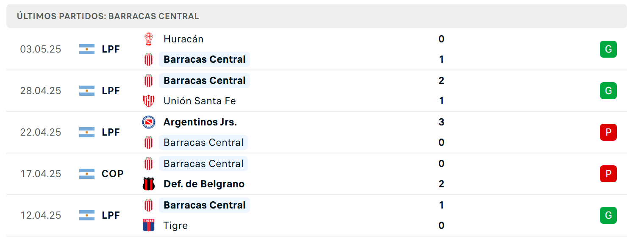
Task: Click the Huracán club crest icon
Action: [148, 39]
